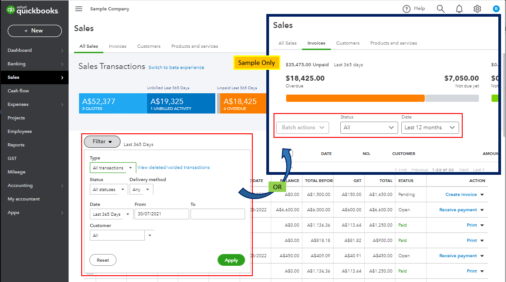Open Products and services tab in main page
Viewport: 506px width, 282px height.
195,46
